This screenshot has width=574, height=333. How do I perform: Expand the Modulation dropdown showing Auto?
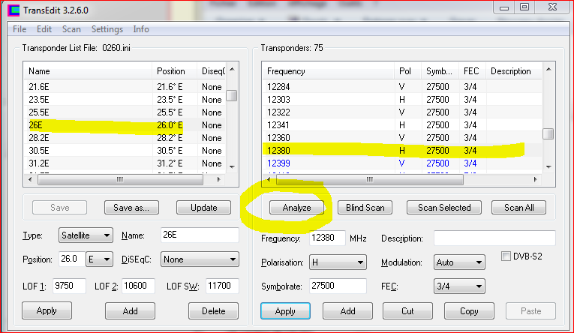[459, 262]
